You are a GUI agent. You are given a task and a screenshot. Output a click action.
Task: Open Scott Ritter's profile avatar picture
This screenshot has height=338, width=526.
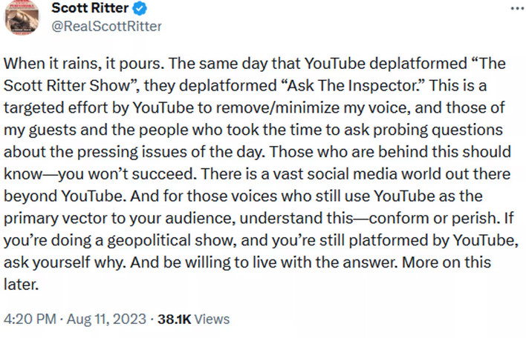[22, 17]
